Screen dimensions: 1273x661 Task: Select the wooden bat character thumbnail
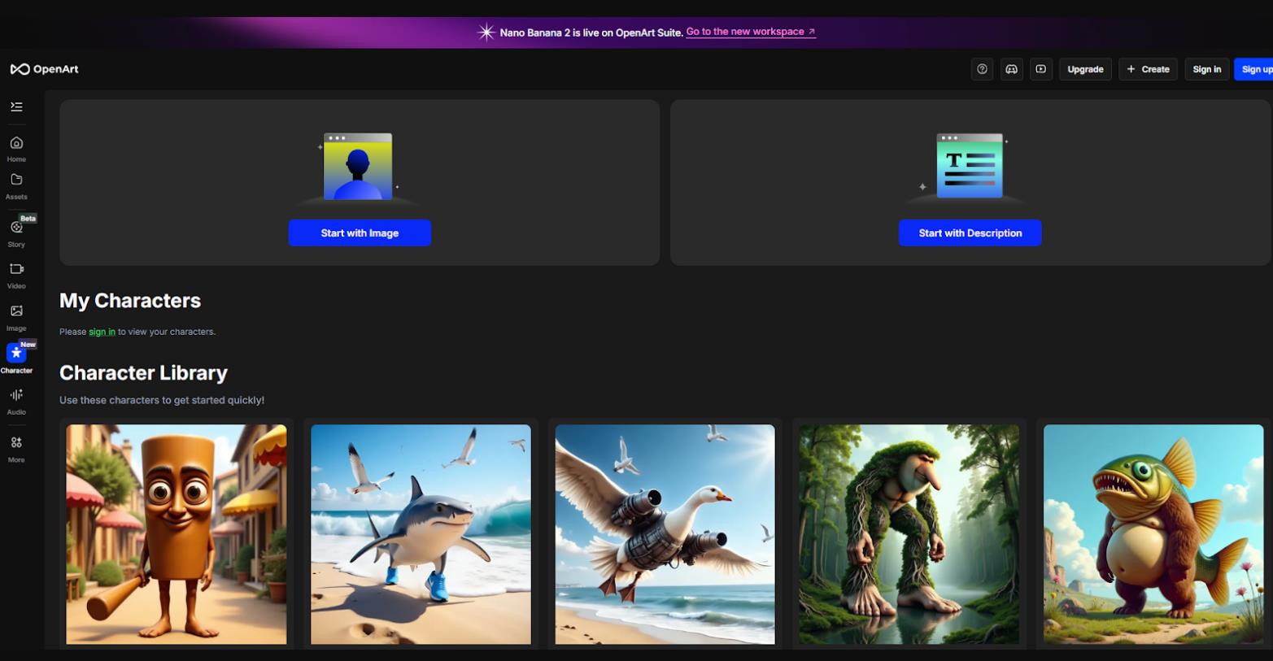[177, 534]
